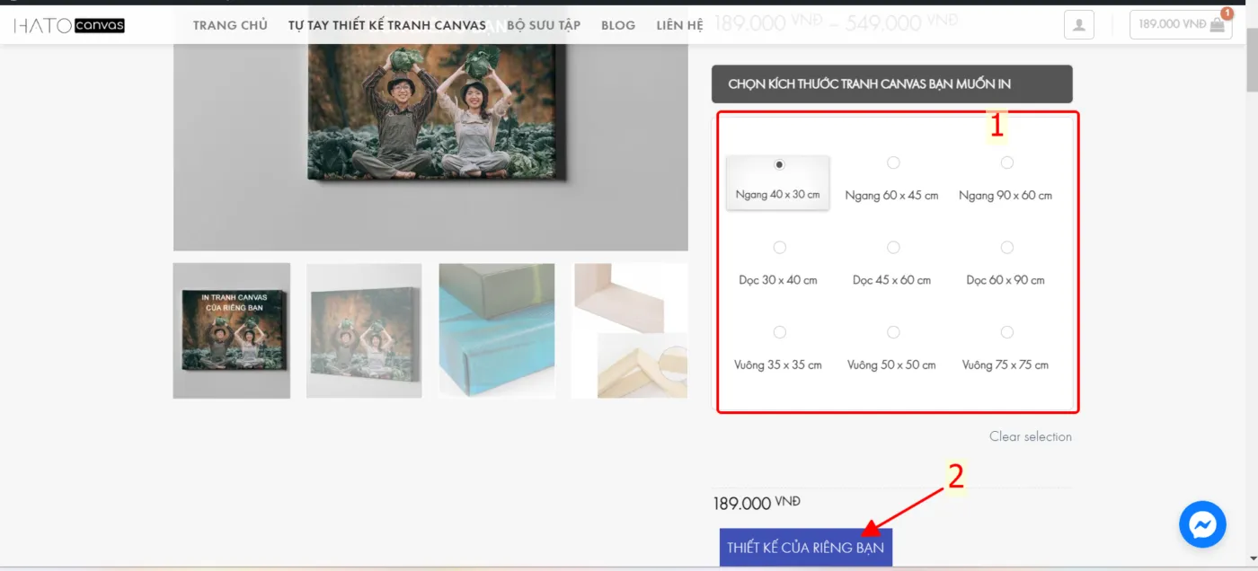Select the Vuông 50 x 50 cm option
The width and height of the screenshot is (1258, 571).
892,333
